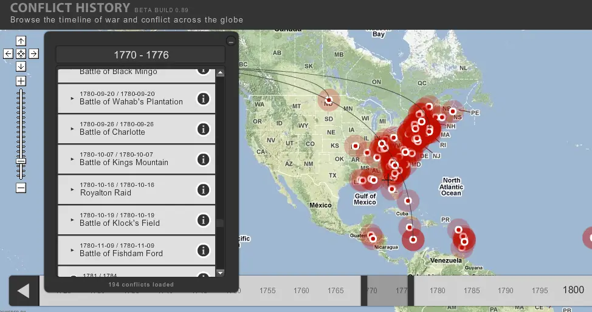The image size is (592, 312).
Task: Click the conflict marker in Kansas-Missouri area
Action: tap(356, 146)
